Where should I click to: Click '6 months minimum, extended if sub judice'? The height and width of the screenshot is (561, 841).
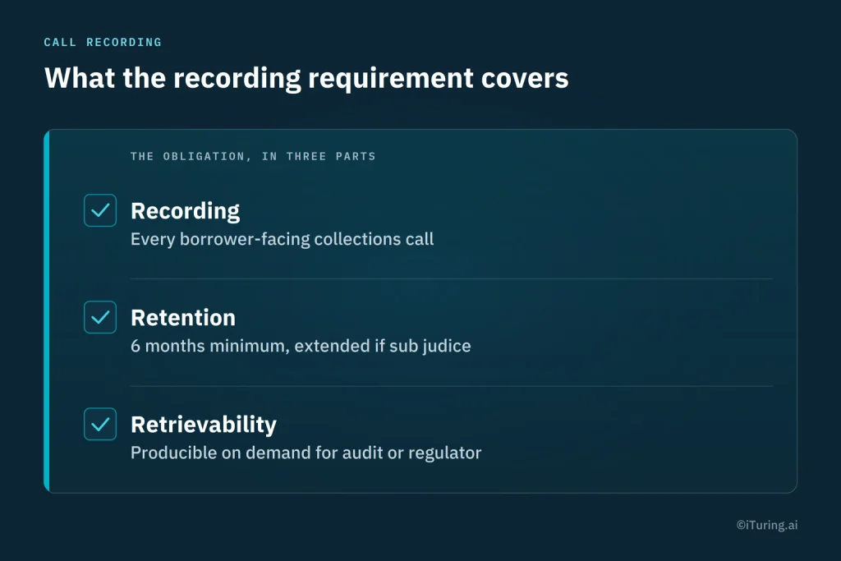pos(301,346)
